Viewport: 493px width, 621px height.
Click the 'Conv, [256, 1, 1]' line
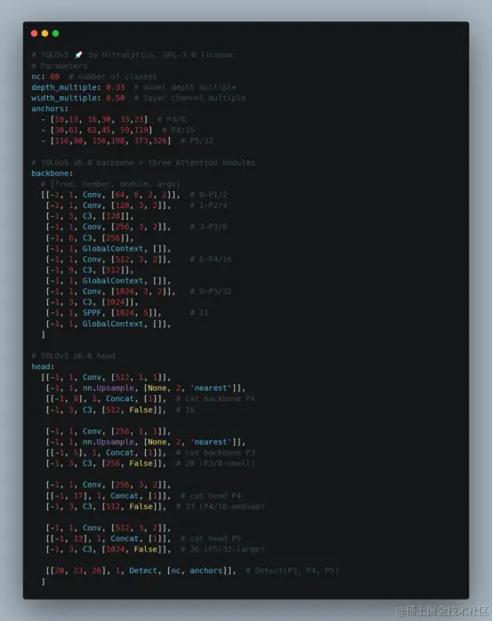(x=108, y=431)
